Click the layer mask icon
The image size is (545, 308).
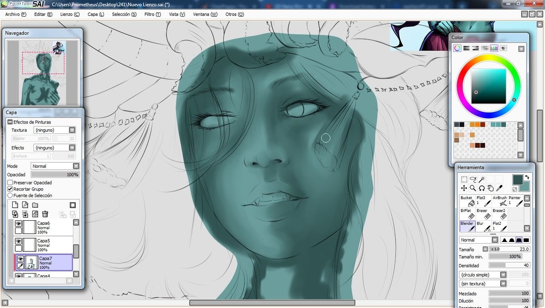tap(73, 205)
